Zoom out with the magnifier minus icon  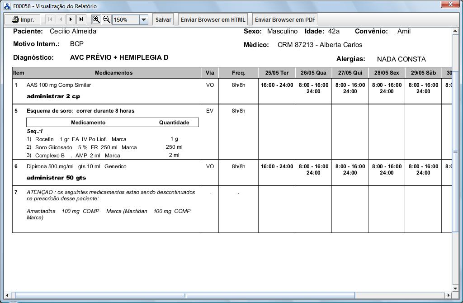[x=107, y=19]
